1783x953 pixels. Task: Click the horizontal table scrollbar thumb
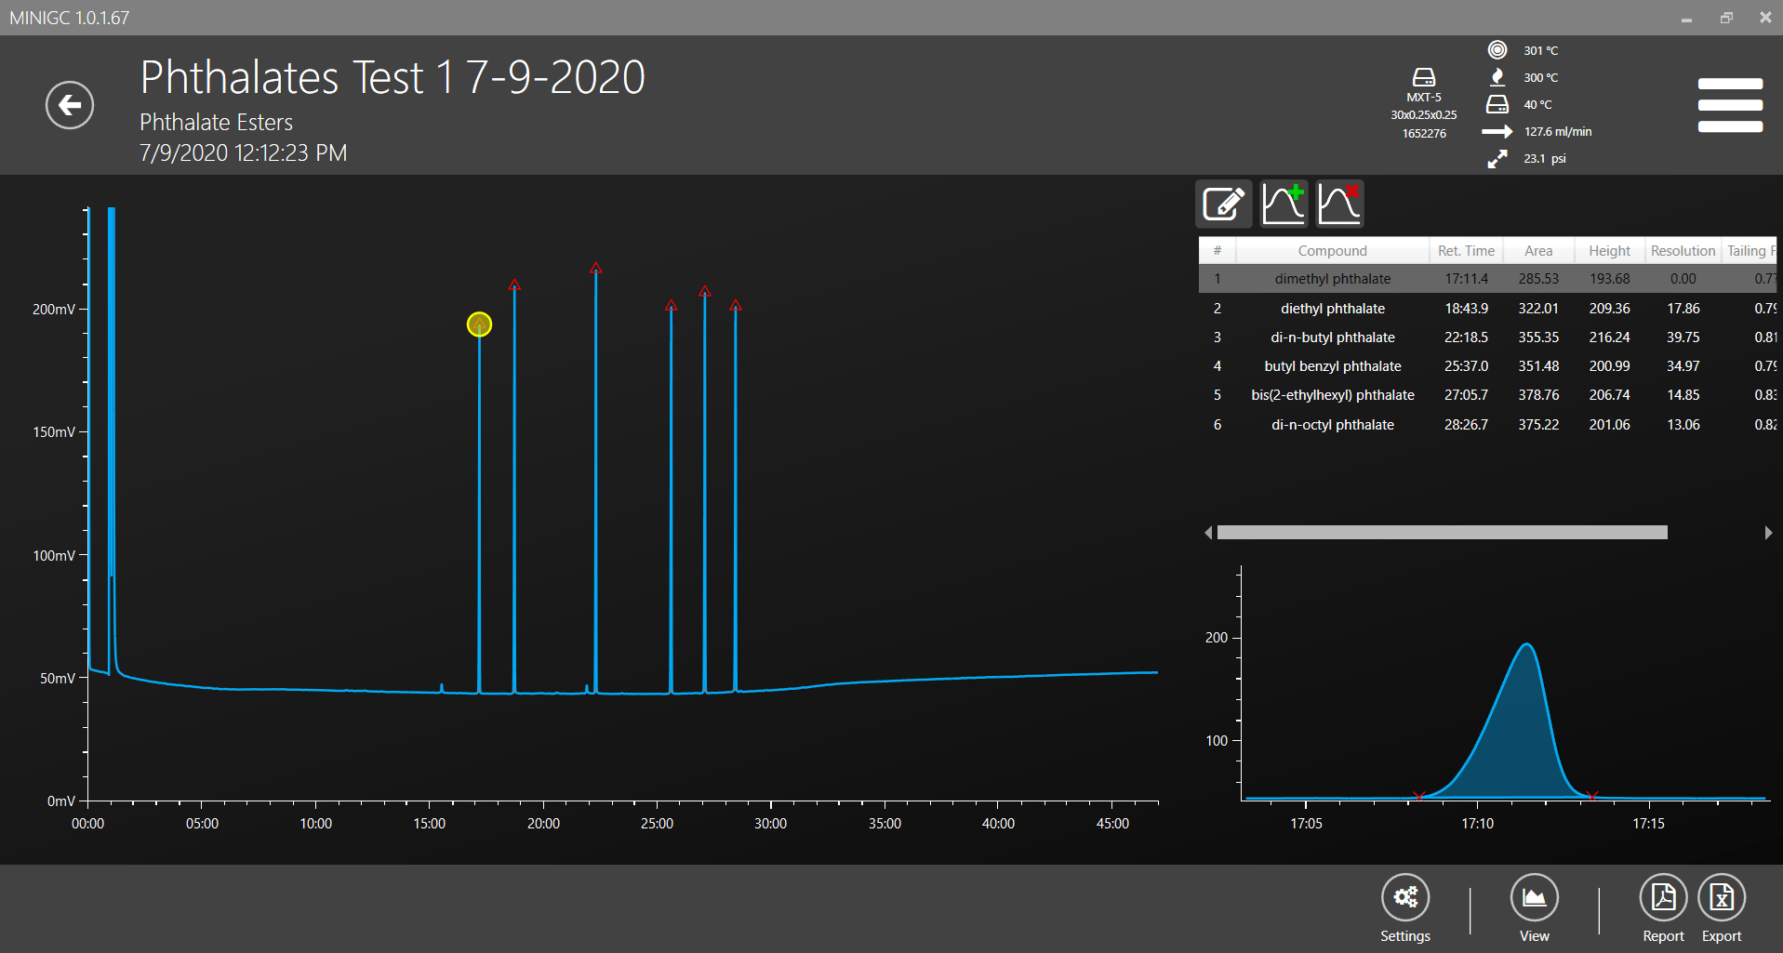pos(1442,533)
